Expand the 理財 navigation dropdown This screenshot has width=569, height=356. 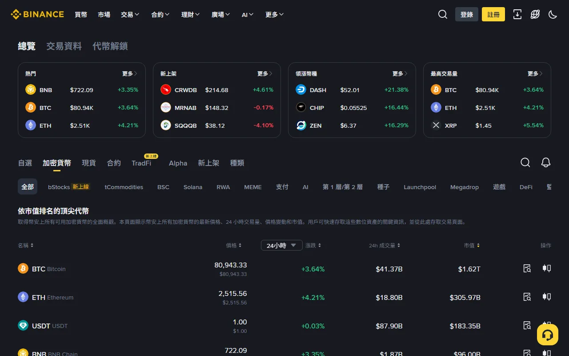190,14
